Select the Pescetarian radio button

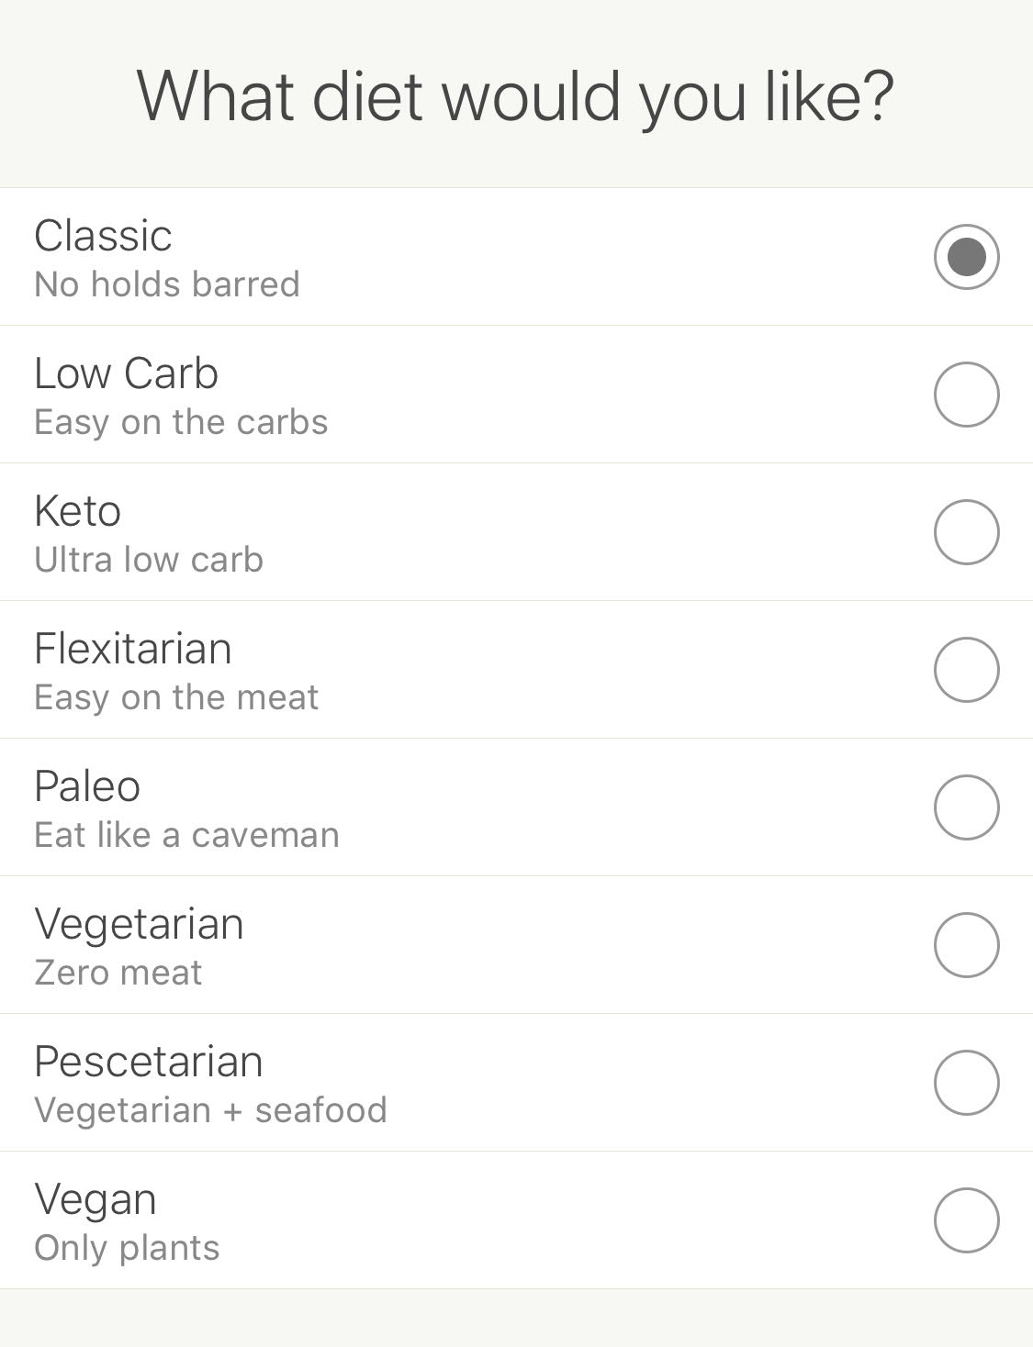[966, 1083]
